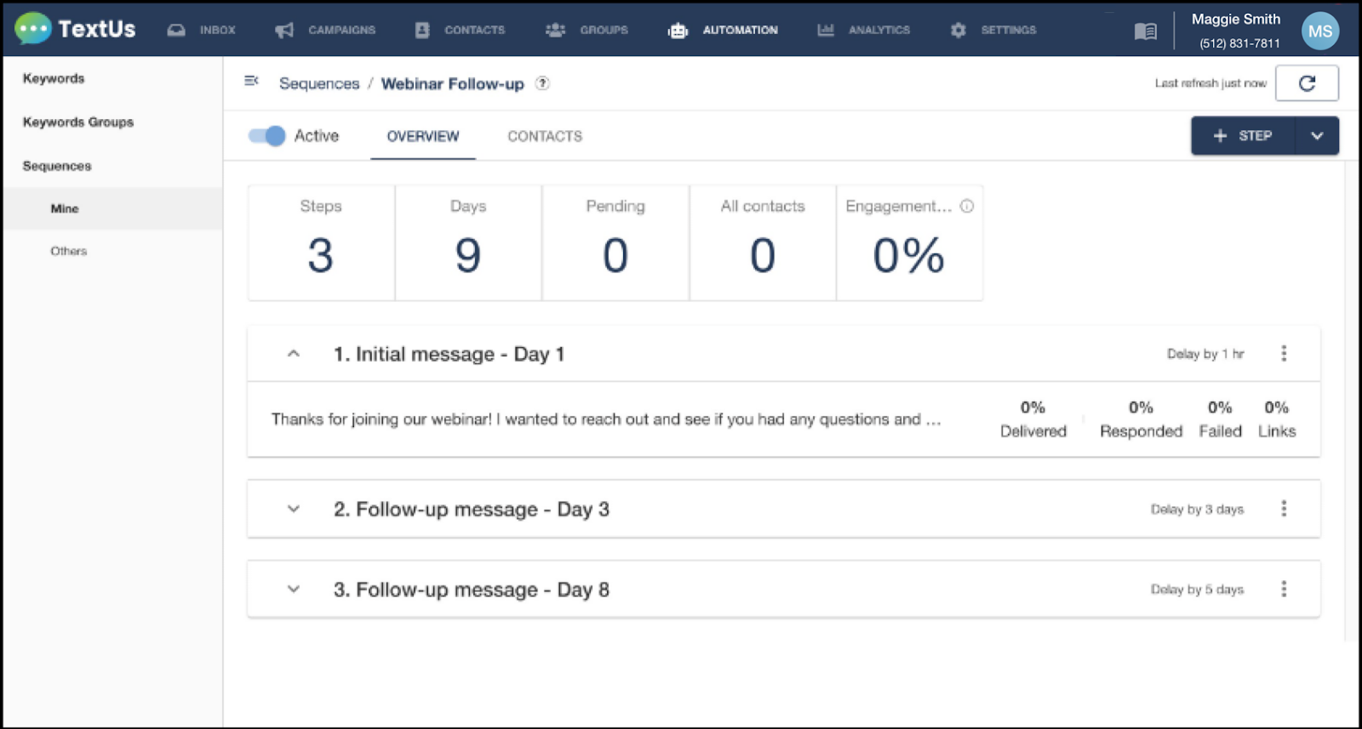Viewport: 1362px width, 729px height.
Task: Click the All contacts count card
Action: 763,242
